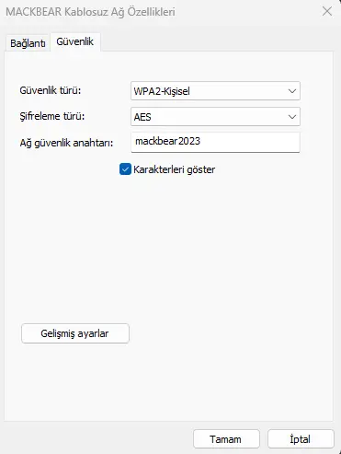The width and height of the screenshot is (341, 454).
Task: Click the Karakterleri göster label text
Action: tap(175, 169)
